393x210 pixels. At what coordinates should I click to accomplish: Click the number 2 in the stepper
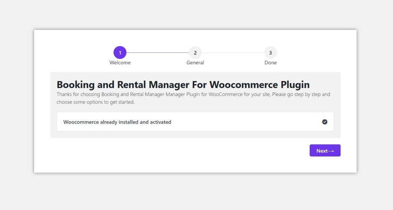(195, 53)
